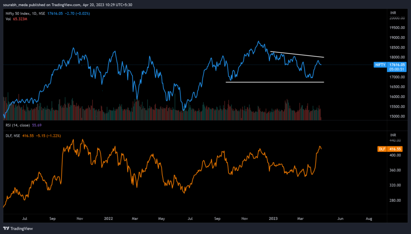Screen dimensions: 411x234
Task: Select the Nifty 50 Index legend title
Action: [25, 13]
